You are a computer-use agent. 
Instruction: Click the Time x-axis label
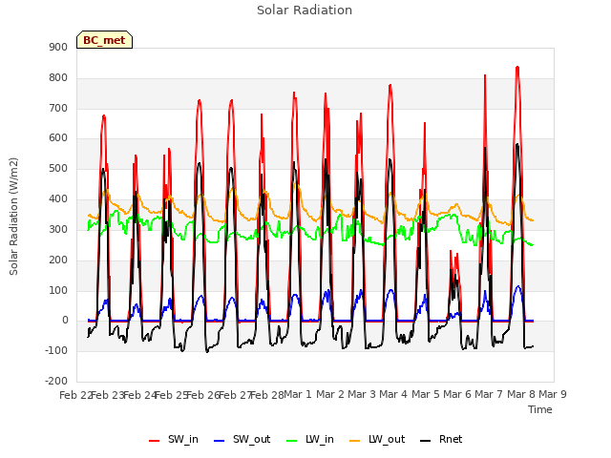tap(540, 409)
